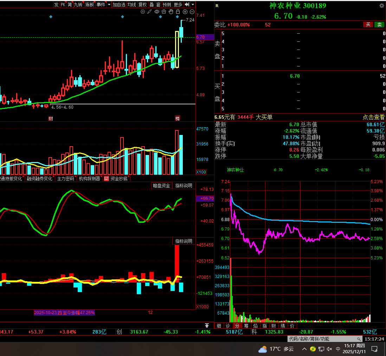Select the 细 detail tab

(219, 326)
